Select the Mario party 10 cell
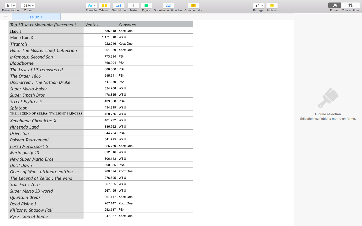 [x=46, y=152]
